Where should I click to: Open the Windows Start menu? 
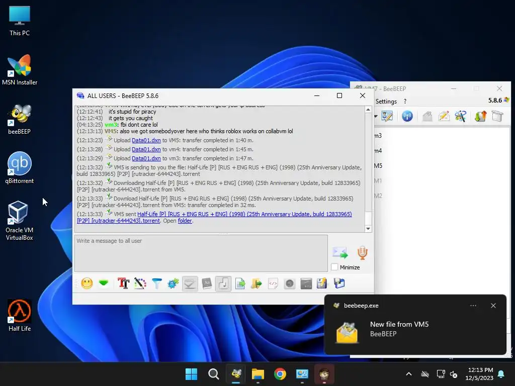click(x=191, y=374)
